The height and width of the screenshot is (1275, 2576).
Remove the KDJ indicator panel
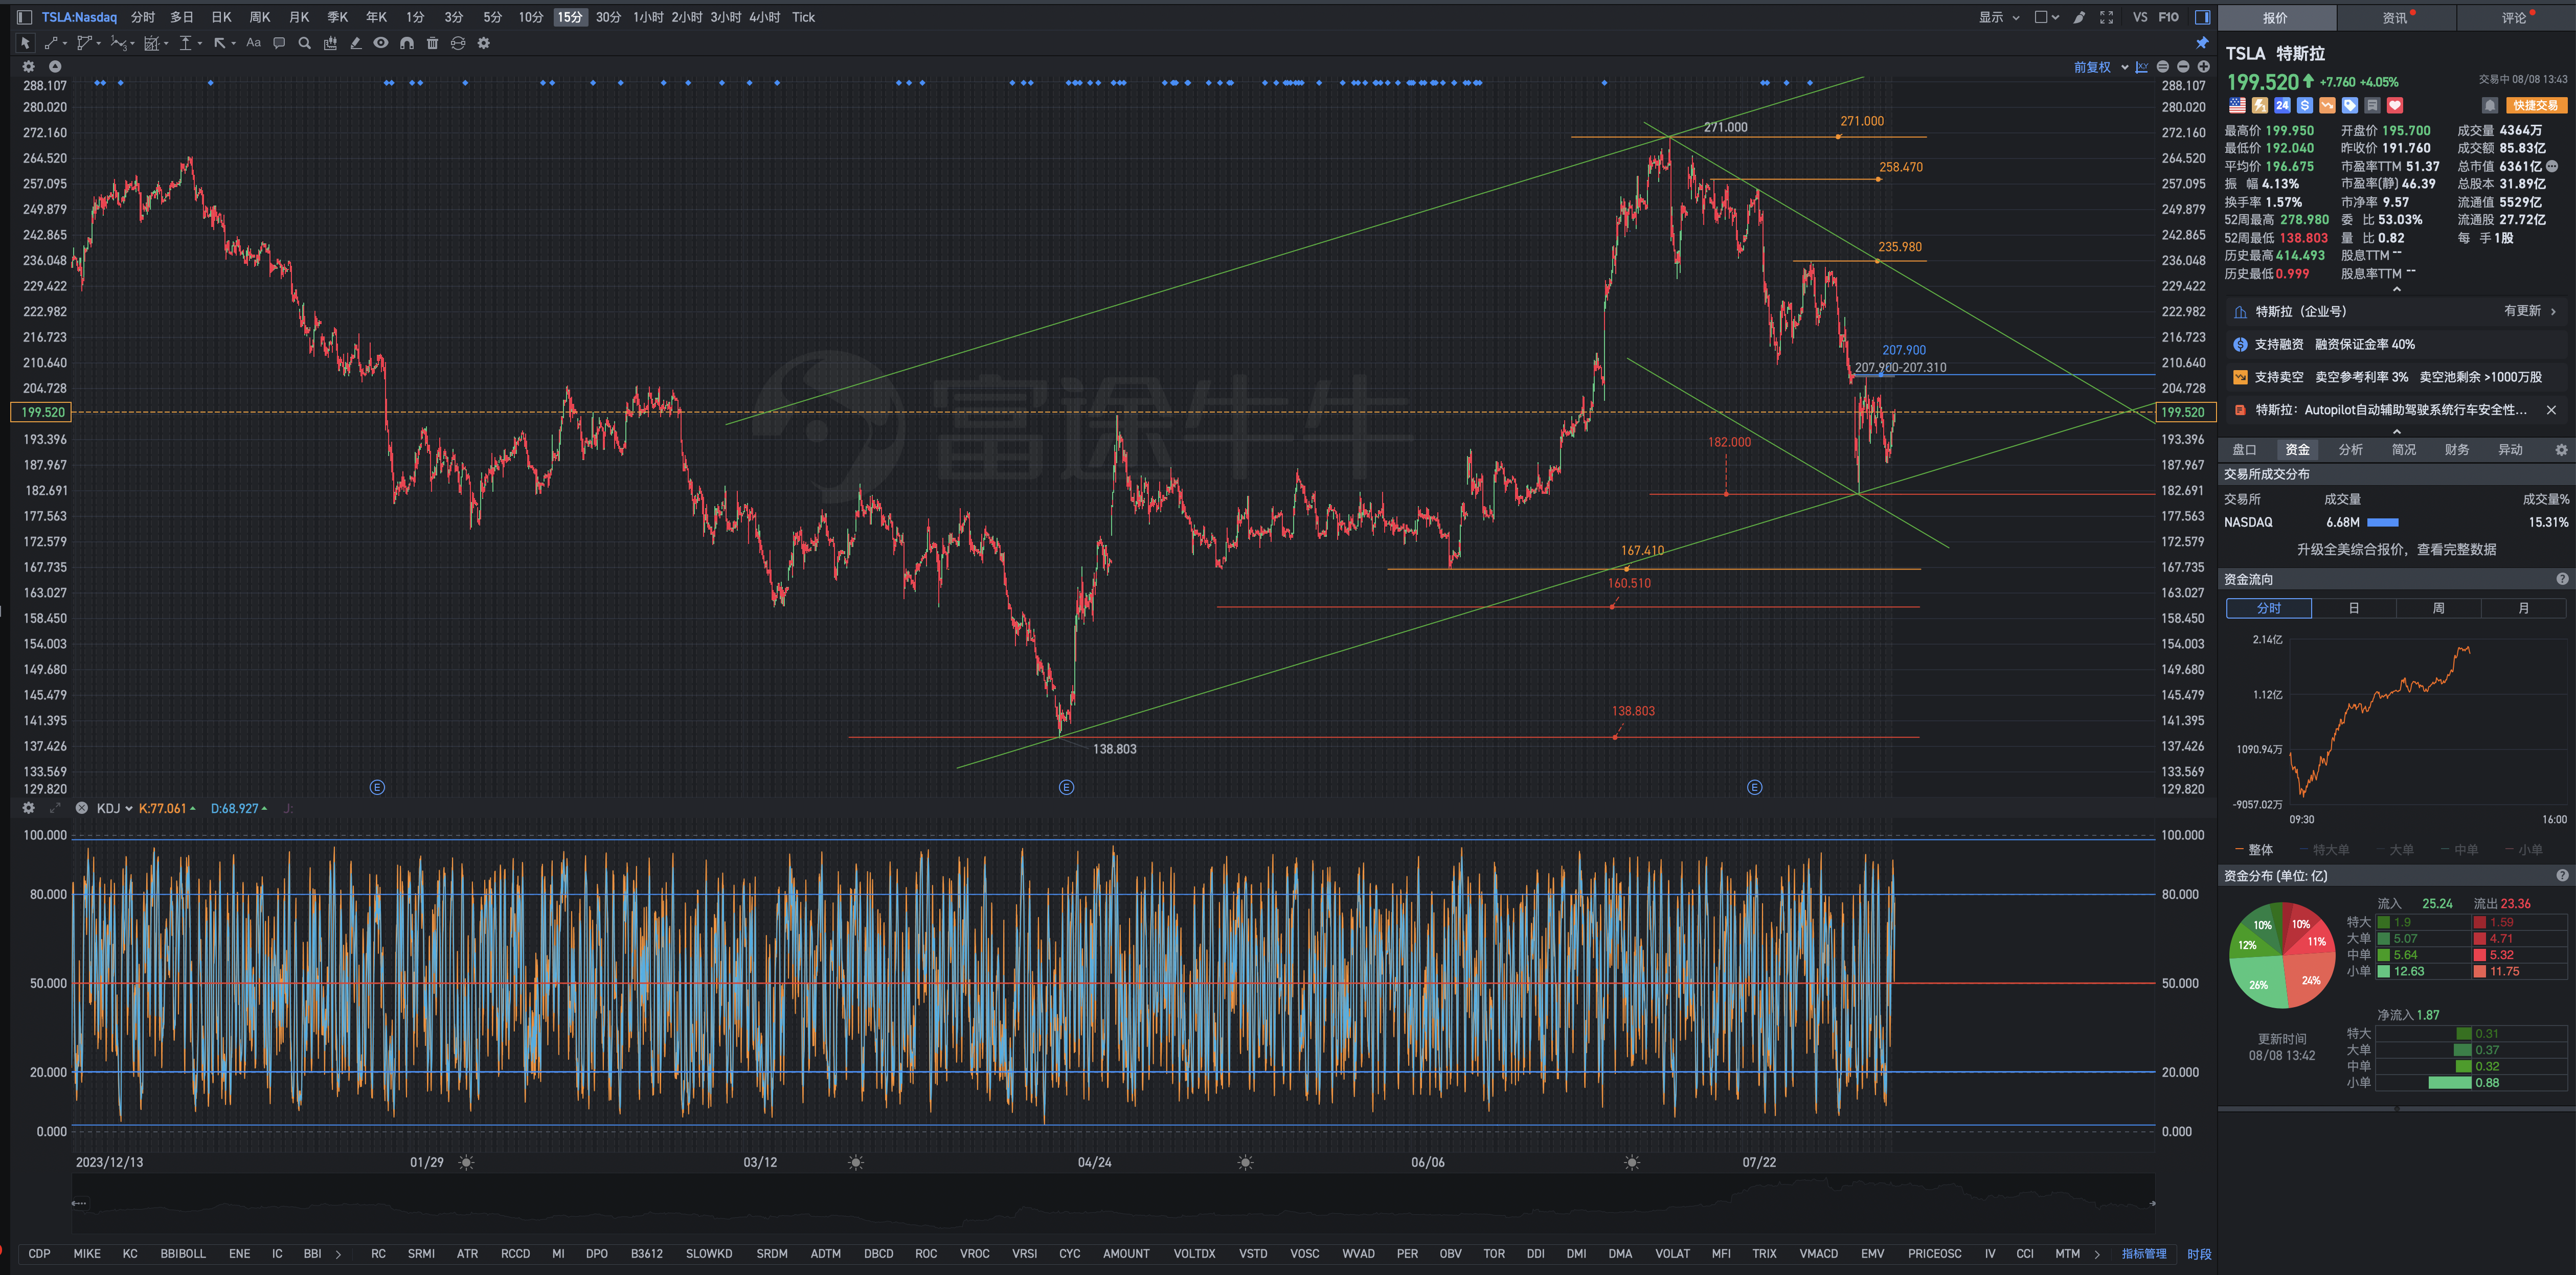(x=81, y=808)
